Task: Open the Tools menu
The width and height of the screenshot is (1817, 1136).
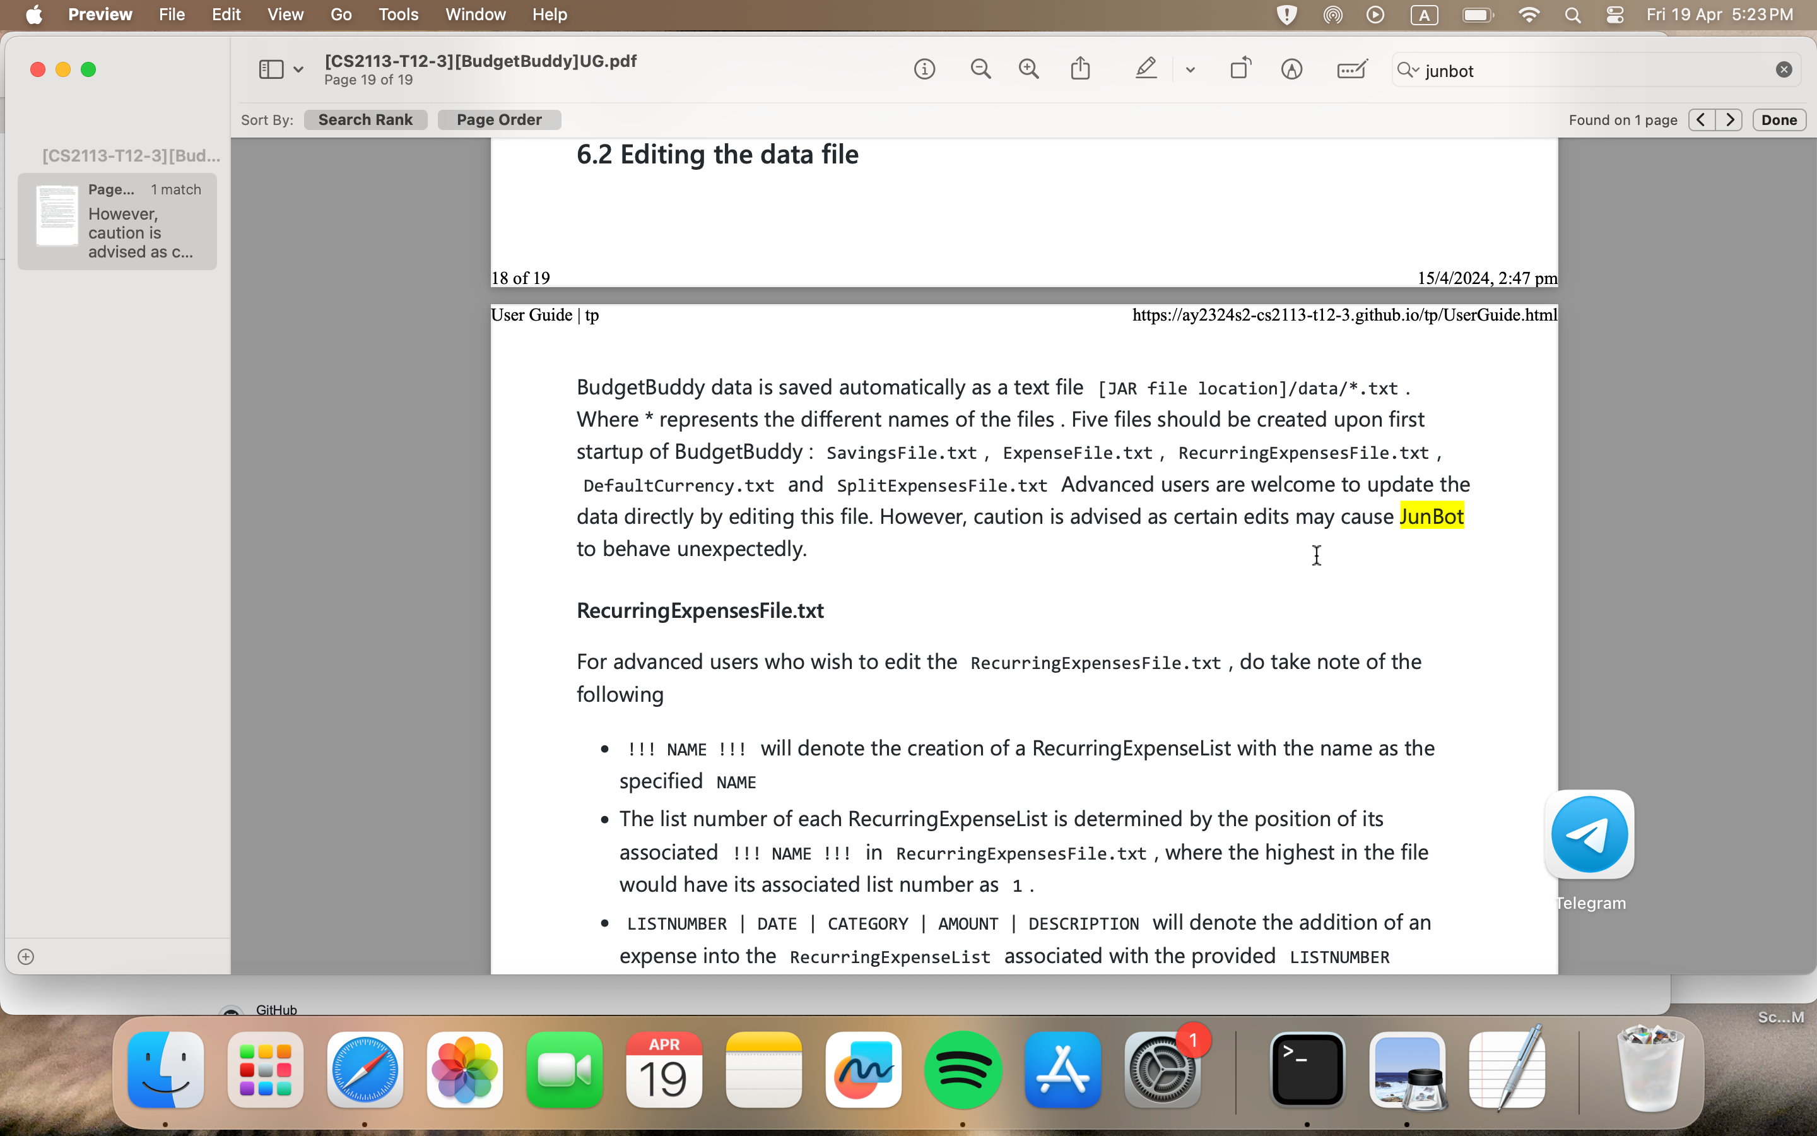Action: (398, 15)
